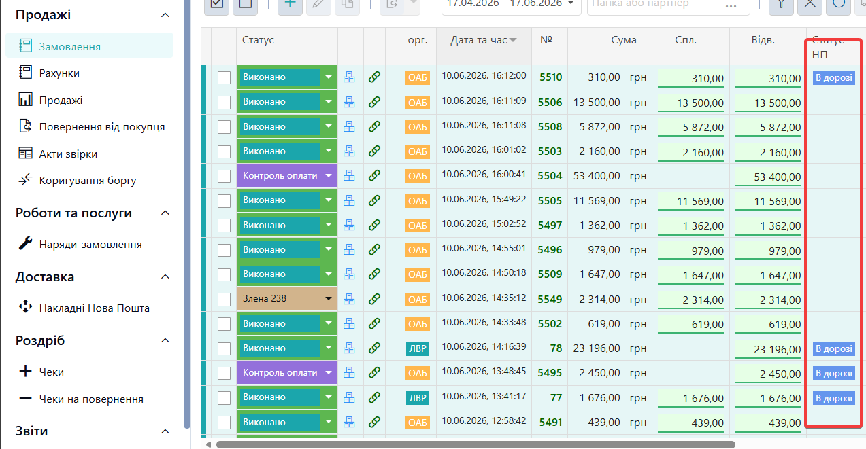The width and height of the screenshot is (866, 449).
Task: Tick the checkbox for order 5506
Action: (x=224, y=102)
